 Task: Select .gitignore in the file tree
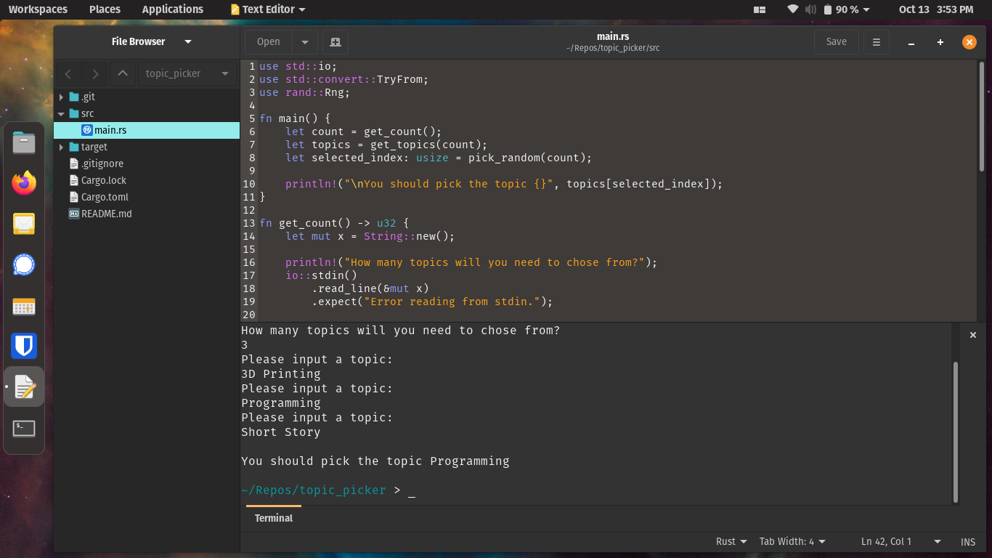[147, 163]
